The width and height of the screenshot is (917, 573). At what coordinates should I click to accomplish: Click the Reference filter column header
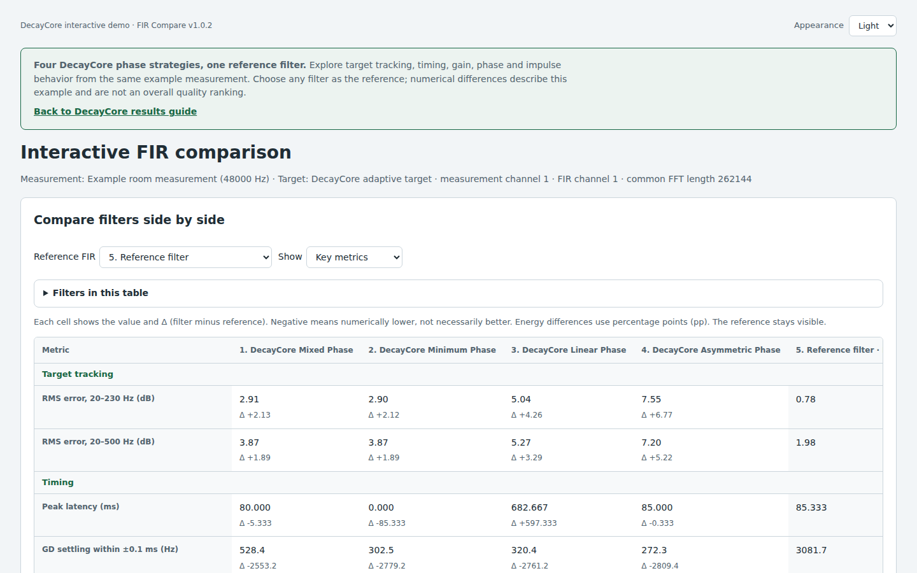tap(835, 350)
